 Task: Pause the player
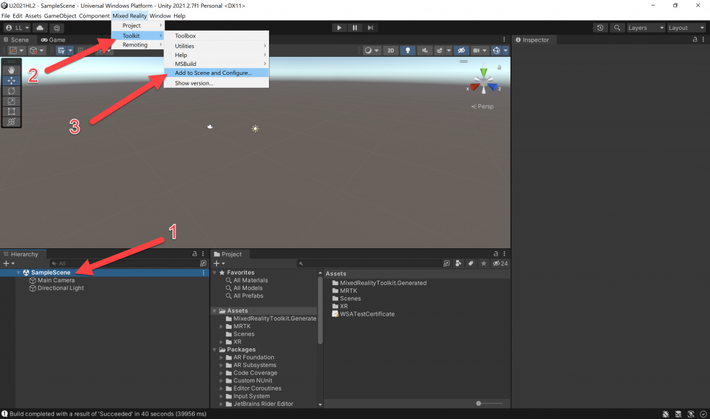[x=354, y=28]
